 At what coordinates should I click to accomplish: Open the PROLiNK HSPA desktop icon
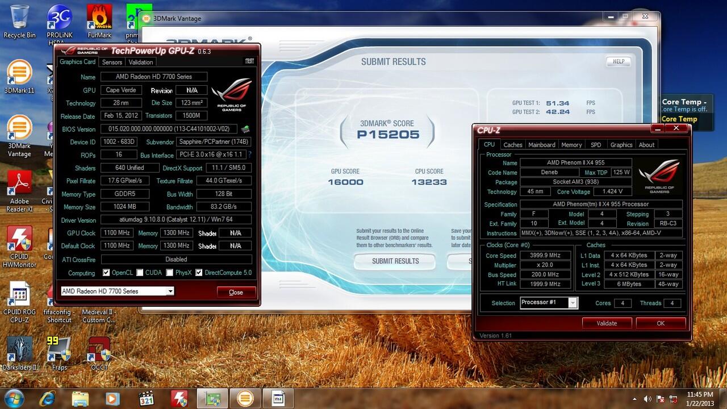(59, 24)
